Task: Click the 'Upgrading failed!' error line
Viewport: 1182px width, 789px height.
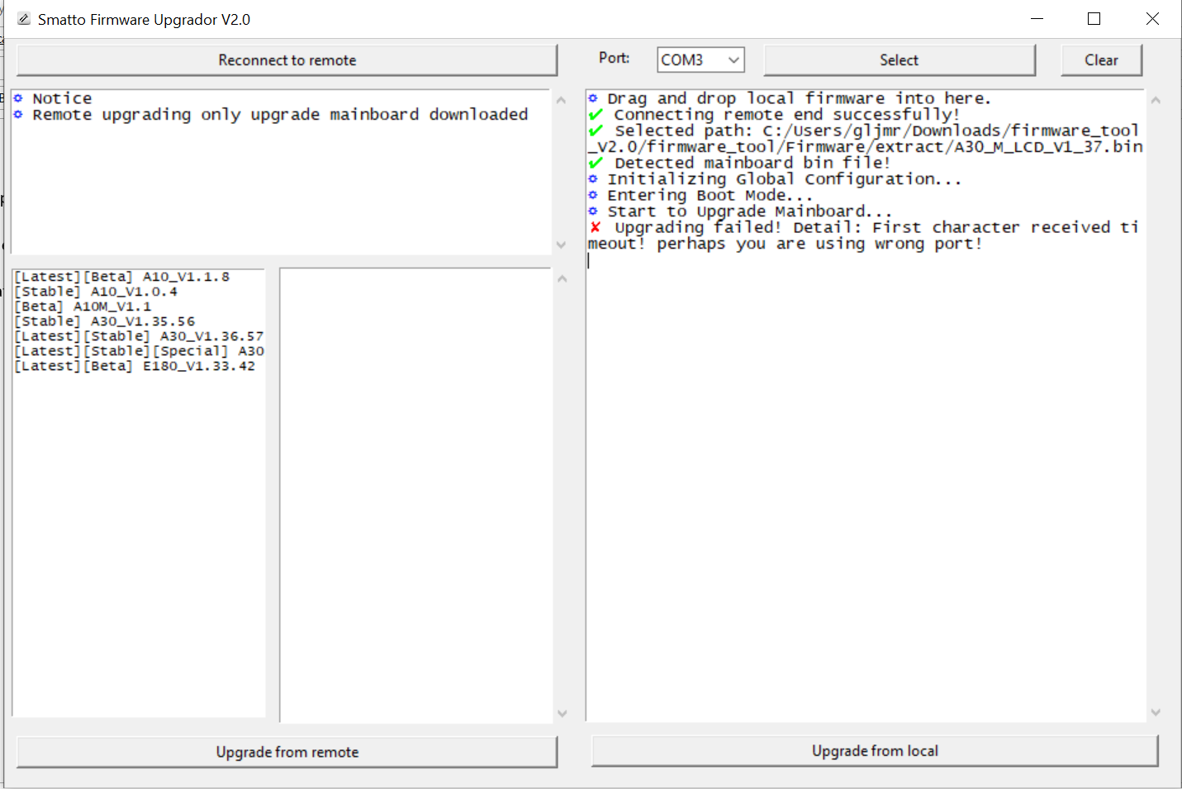Action: point(864,235)
